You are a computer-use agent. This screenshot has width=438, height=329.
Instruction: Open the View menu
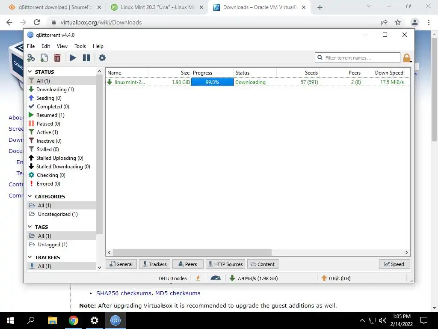point(62,46)
